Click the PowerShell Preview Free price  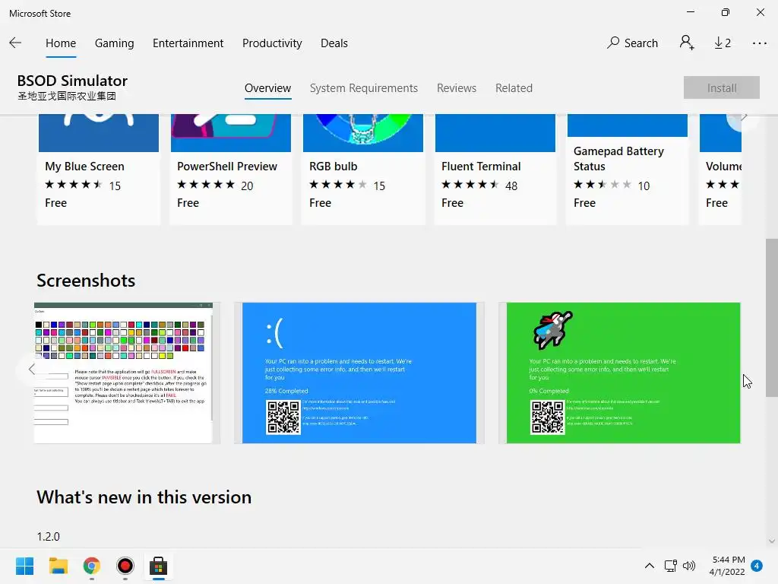[188, 203]
